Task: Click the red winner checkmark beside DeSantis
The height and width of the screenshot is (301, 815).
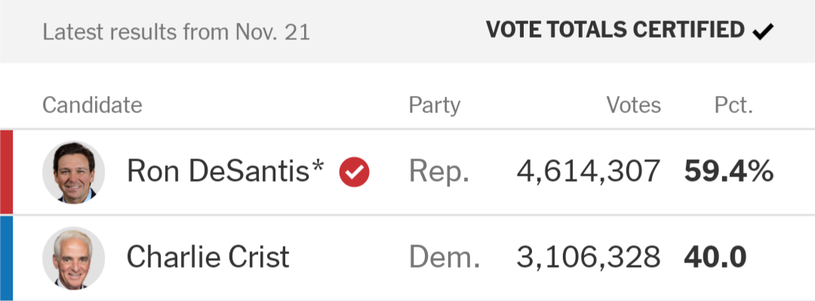Action: [x=355, y=172]
